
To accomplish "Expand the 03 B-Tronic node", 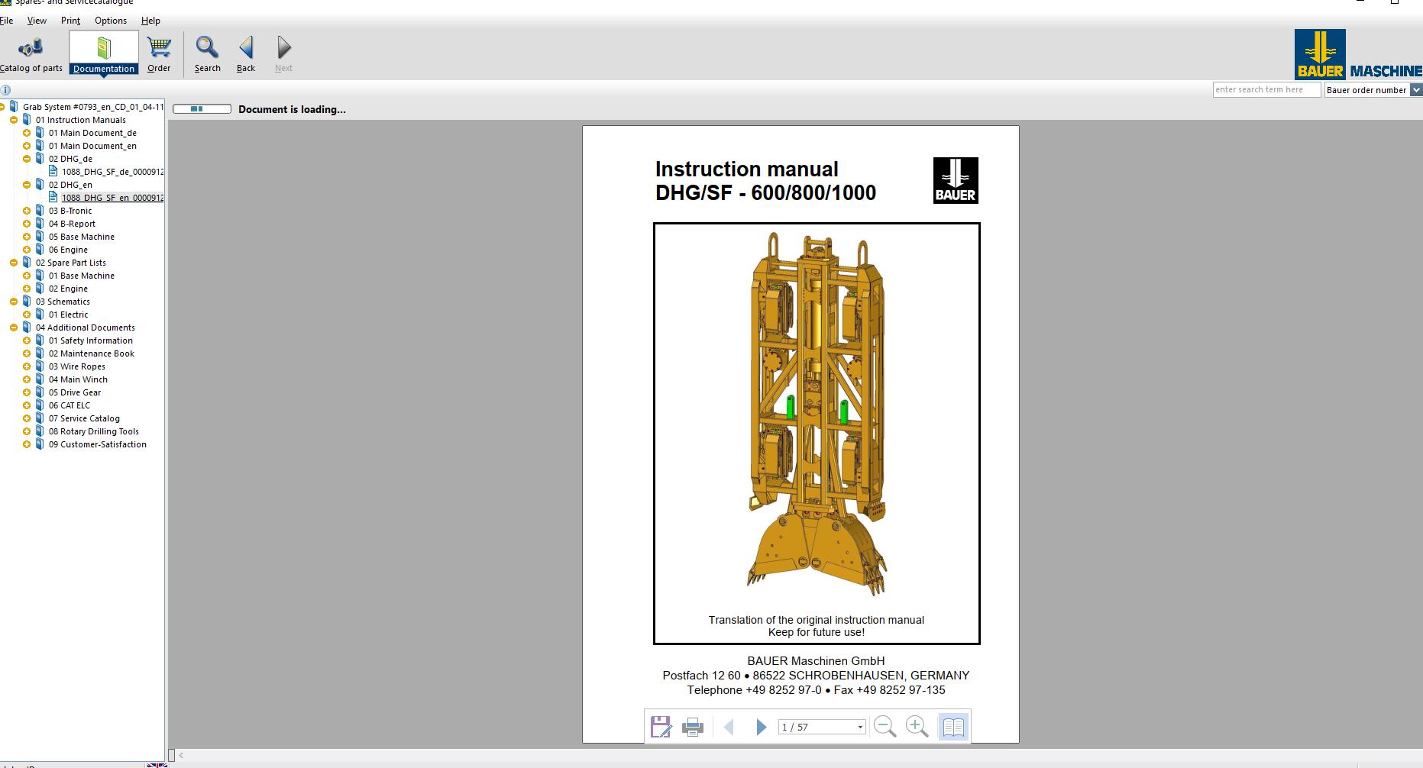I will click(27, 211).
